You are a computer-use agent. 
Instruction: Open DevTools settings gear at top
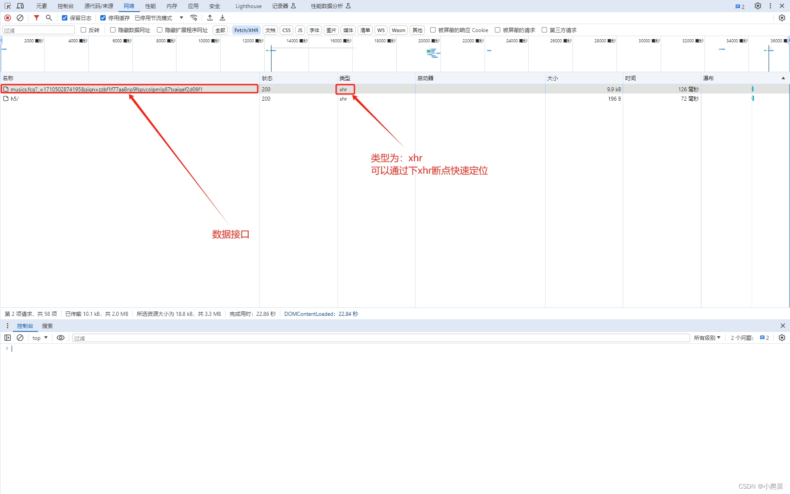(x=758, y=6)
